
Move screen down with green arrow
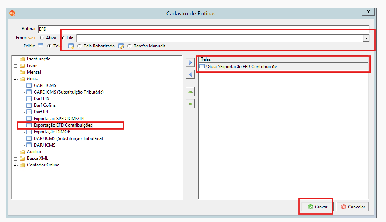pyautogui.click(x=190, y=103)
